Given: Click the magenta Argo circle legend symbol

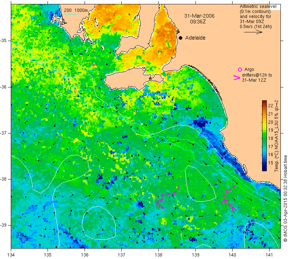Looking at the screenshot, I should pos(240,69).
